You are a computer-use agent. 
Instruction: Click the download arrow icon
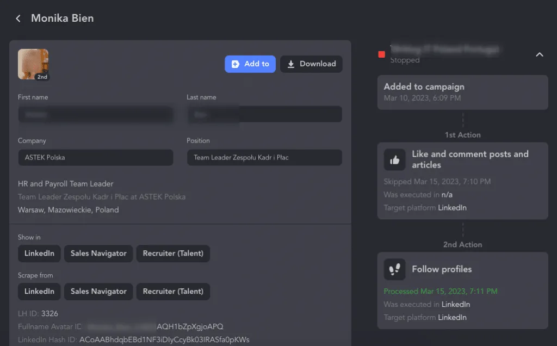pyautogui.click(x=291, y=64)
